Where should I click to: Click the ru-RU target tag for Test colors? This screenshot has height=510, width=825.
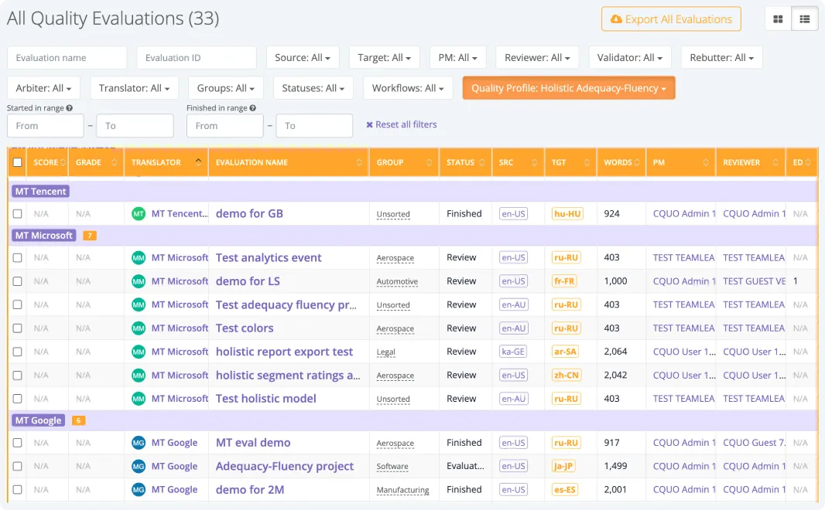(x=565, y=328)
